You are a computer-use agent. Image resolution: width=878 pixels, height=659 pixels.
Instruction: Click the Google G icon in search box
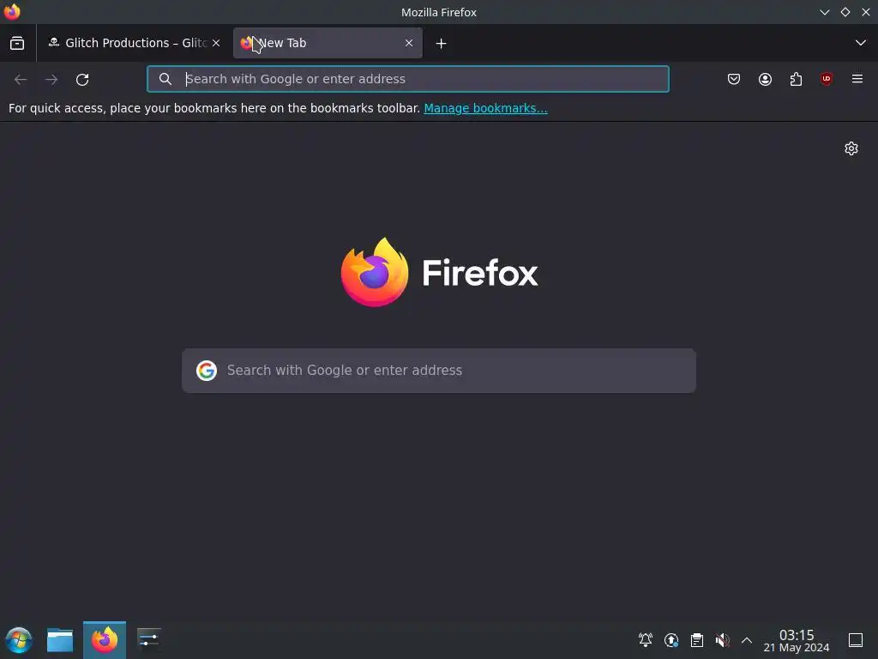[207, 371]
